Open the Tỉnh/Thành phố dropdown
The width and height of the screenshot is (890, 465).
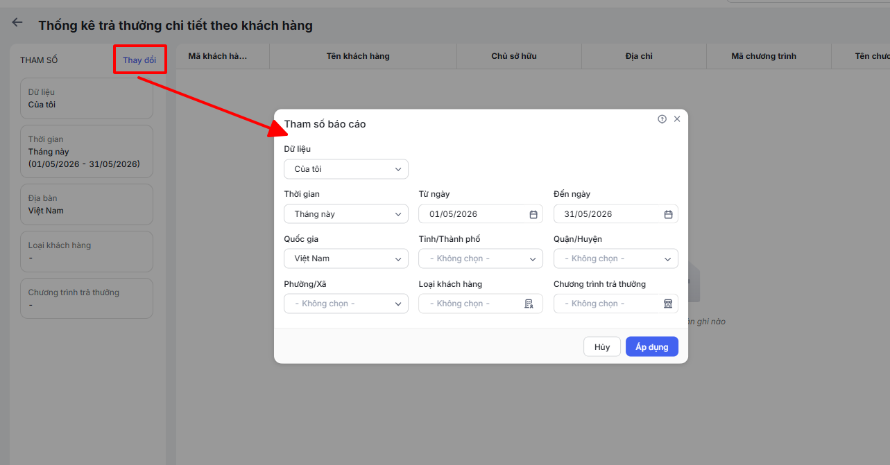(481, 258)
